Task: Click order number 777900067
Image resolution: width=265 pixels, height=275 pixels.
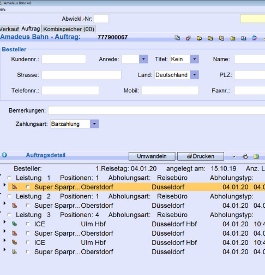Action: pos(112,37)
